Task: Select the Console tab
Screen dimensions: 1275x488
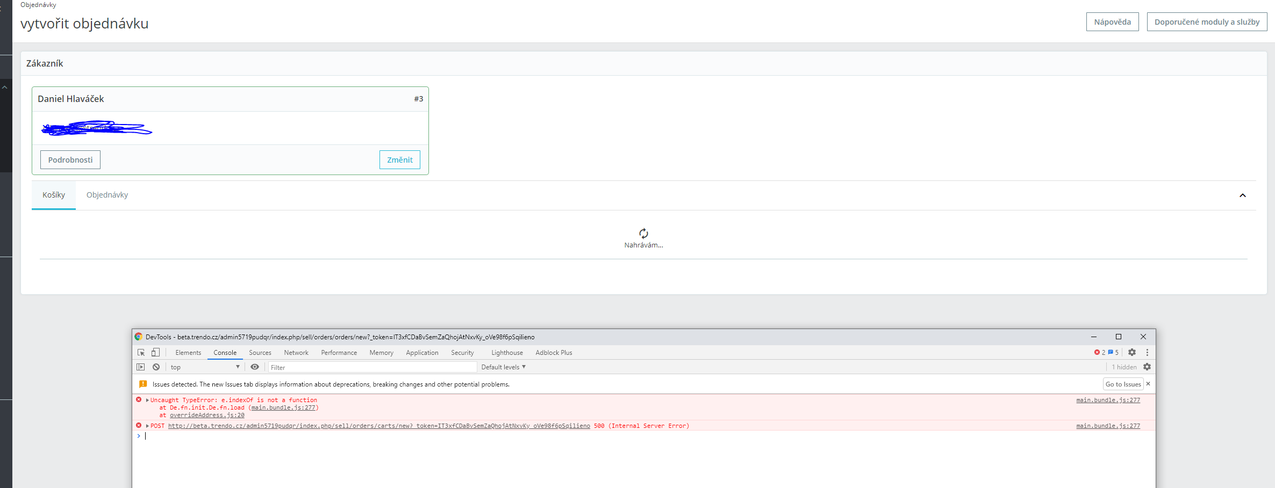Action: click(225, 353)
